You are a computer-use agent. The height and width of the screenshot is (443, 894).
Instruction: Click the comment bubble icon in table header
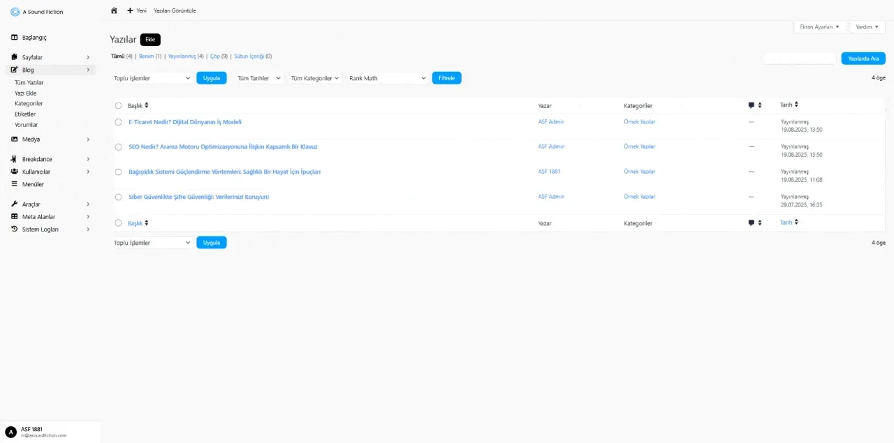click(751, 105)
